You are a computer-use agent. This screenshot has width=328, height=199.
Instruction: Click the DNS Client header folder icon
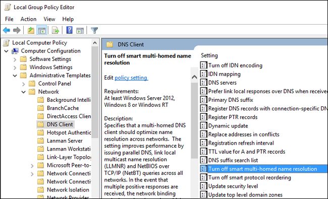[x=110, y=44]
